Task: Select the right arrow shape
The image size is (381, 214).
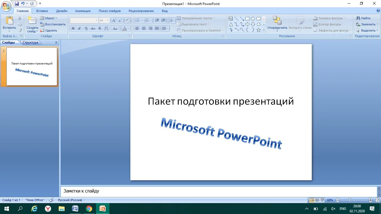Action: (x=247, y=24)
